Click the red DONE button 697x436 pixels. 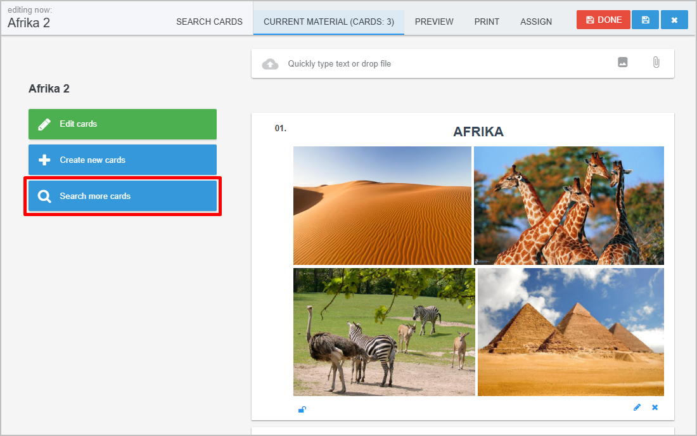tap(603, 20)
